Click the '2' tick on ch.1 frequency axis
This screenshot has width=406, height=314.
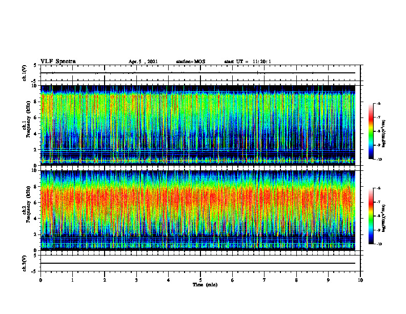(36, 150)
